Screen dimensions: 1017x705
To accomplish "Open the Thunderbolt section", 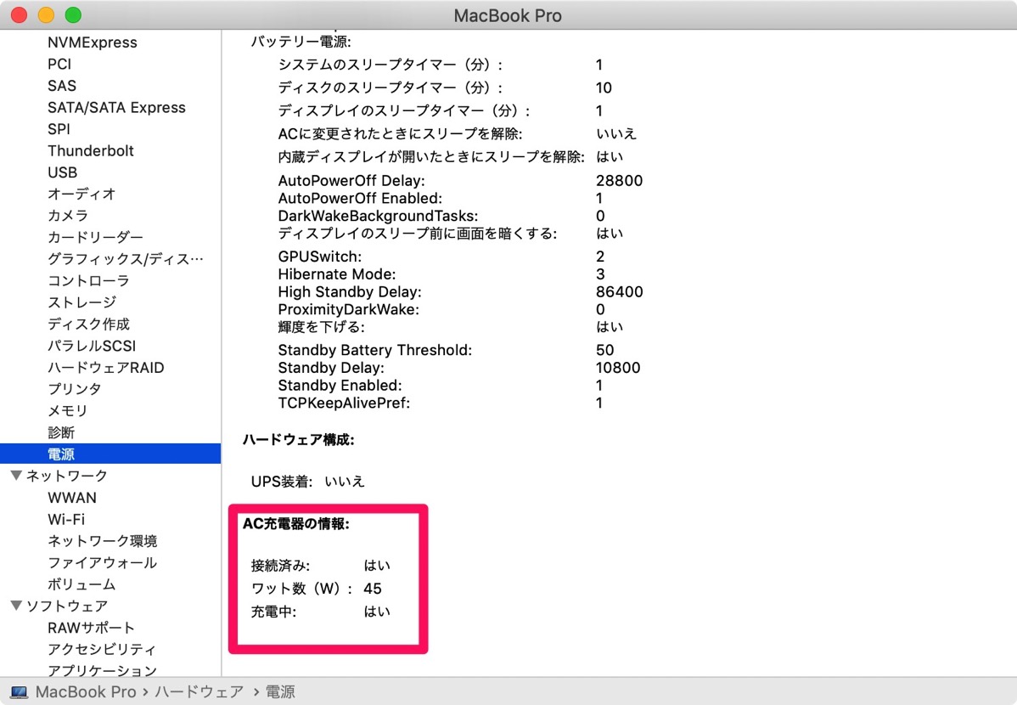I will tap(90, 150).
